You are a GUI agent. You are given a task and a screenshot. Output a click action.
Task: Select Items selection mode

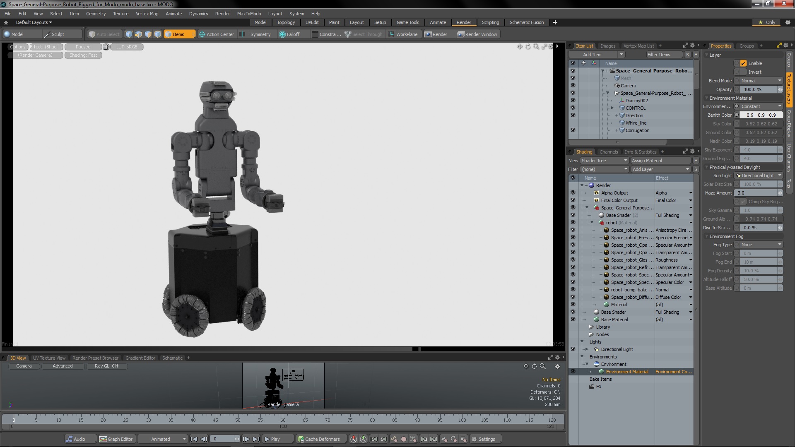(x=179, y=34)
